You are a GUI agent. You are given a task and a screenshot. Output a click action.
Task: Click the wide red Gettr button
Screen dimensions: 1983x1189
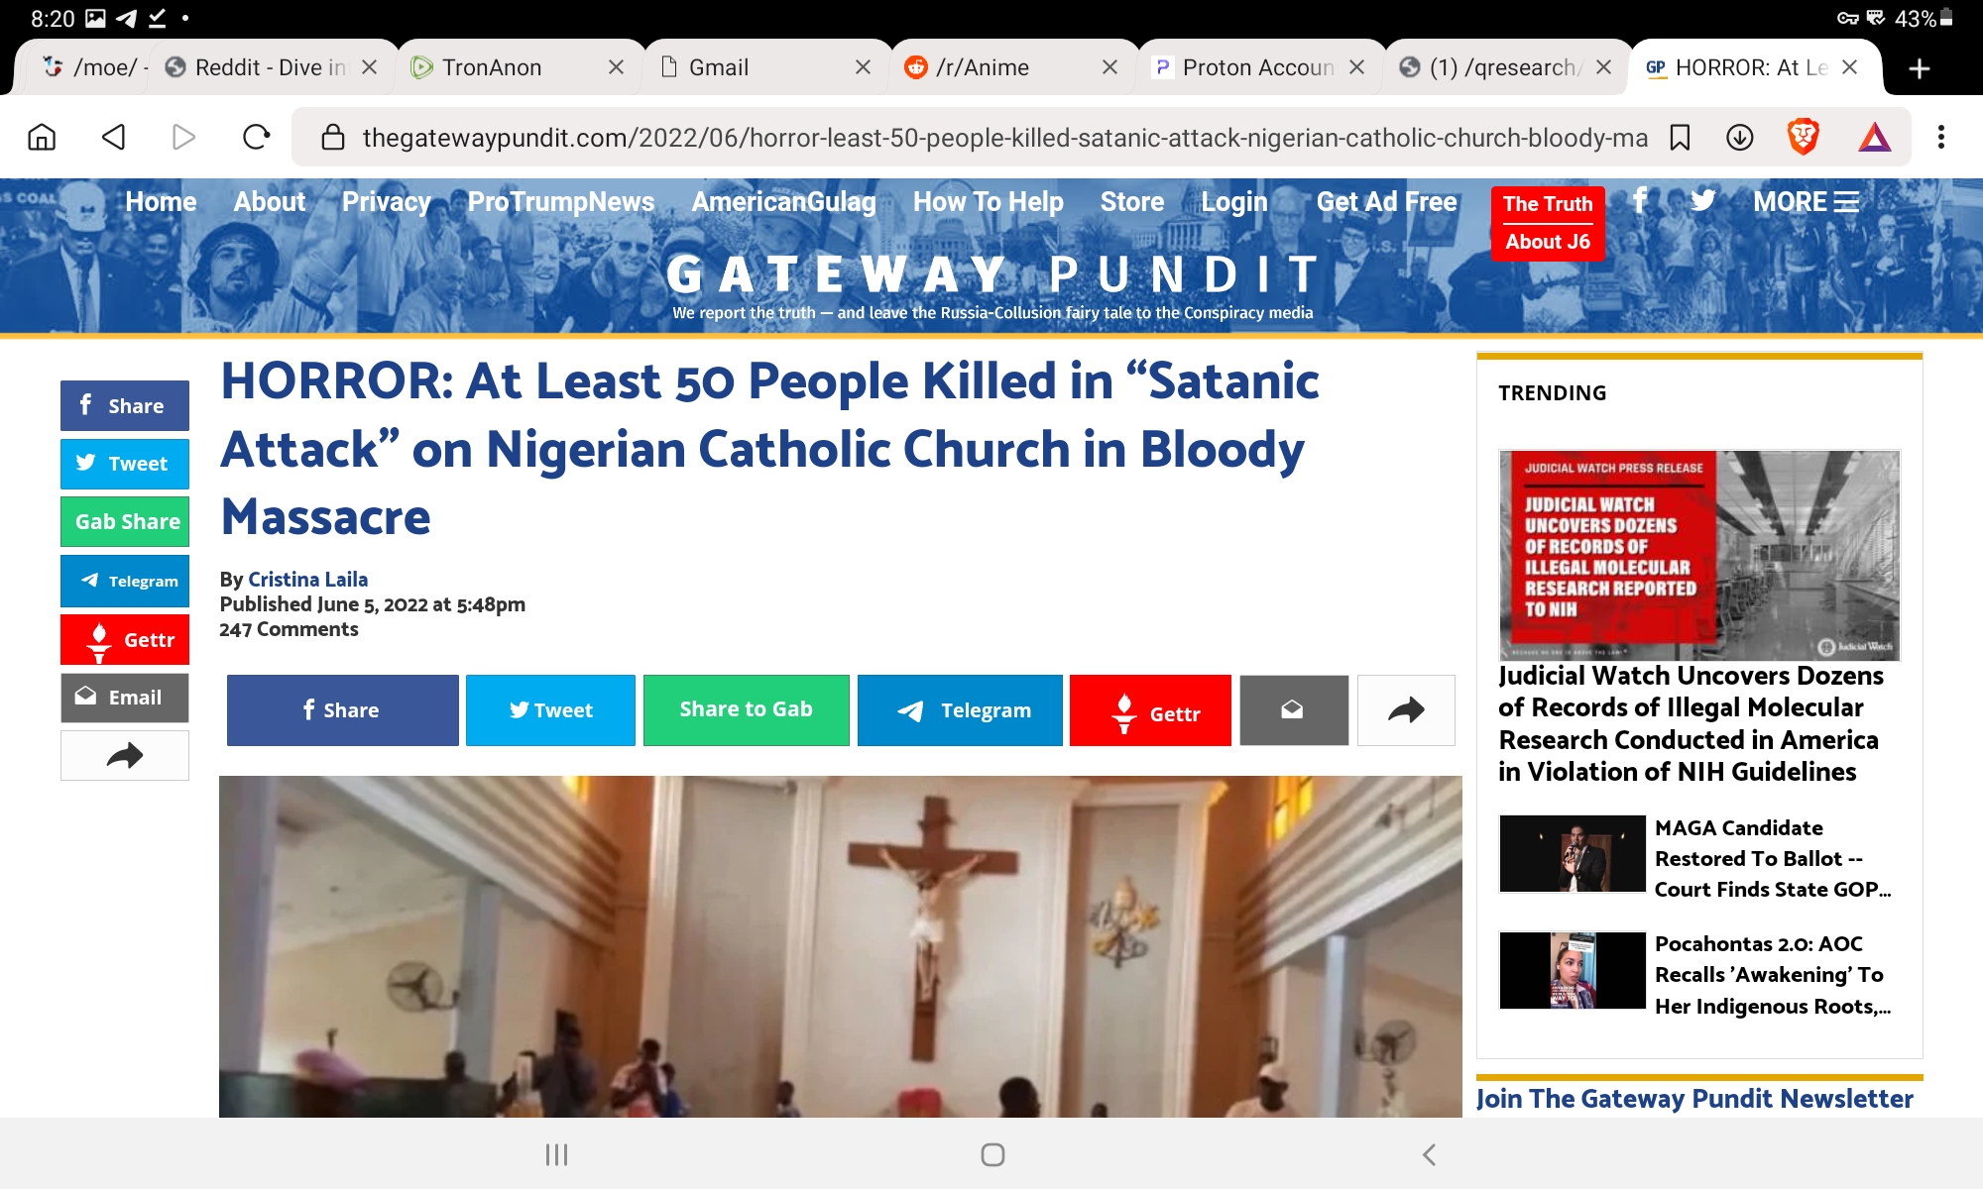1150,709
